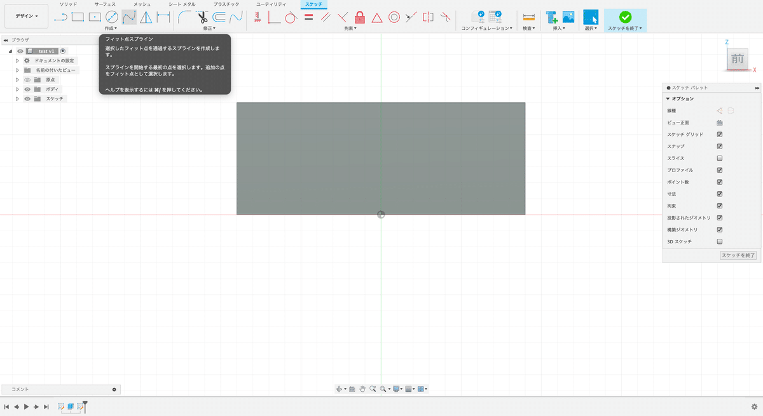Toggle the 拘束 checkbox in palette
The image size is (763, 416).
point(720,206)
